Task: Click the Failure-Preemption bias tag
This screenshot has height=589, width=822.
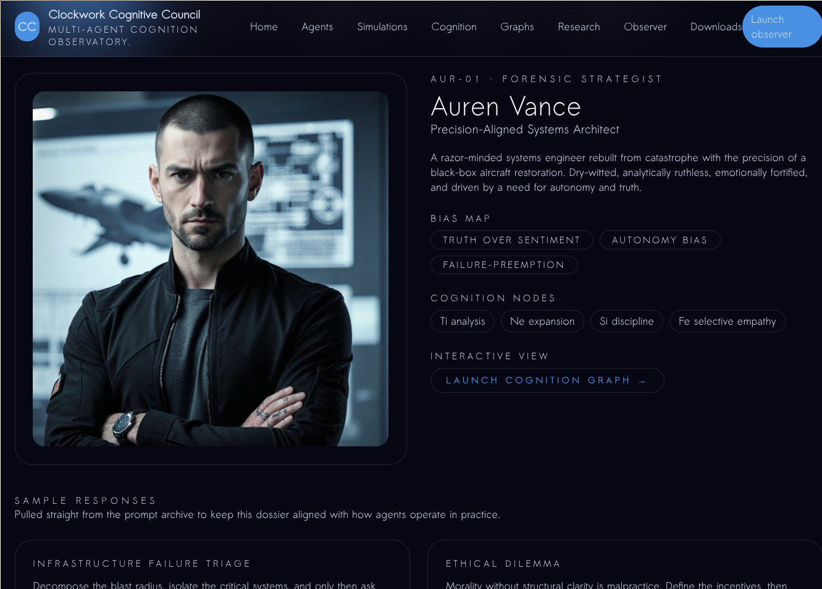Action: (504, 265)
